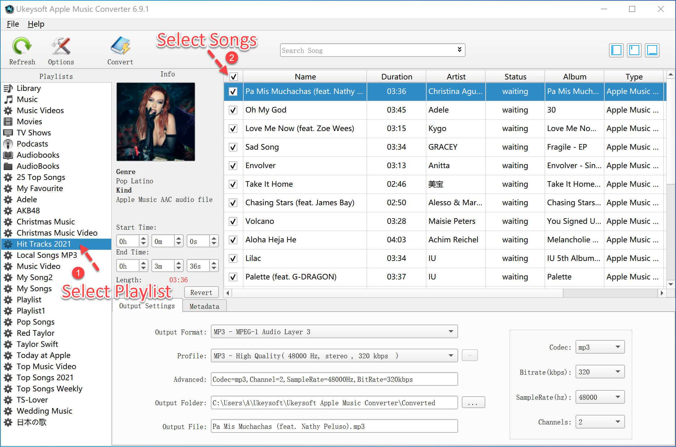Start conversion with the Convert icon
Viewport: 676px width, 447px height.
[120, 46]
